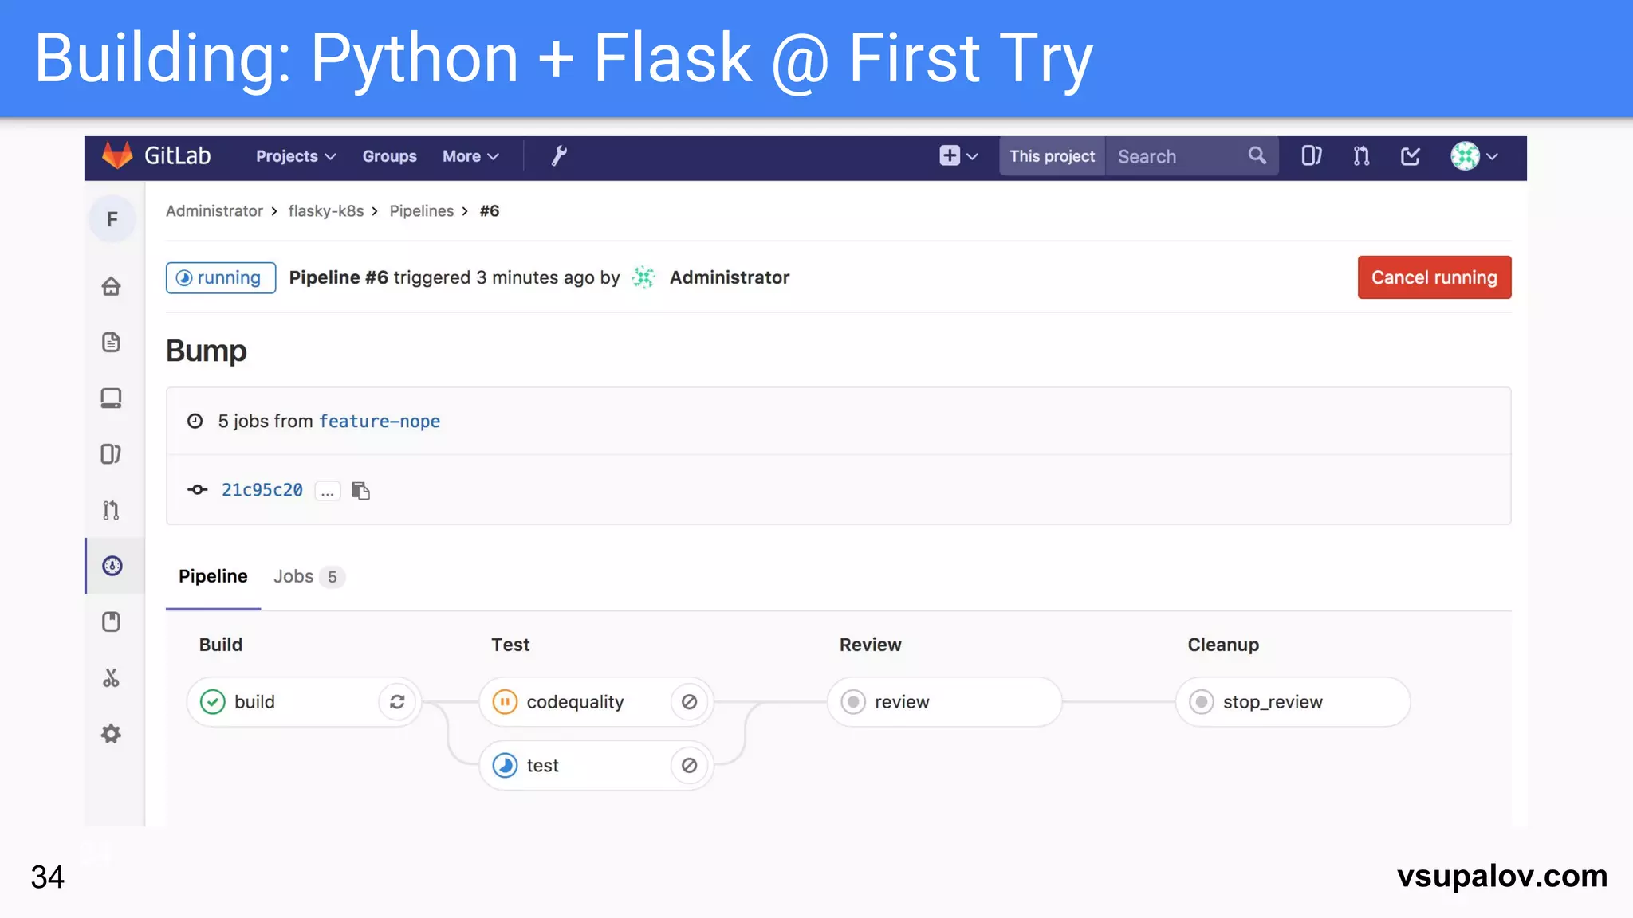The width and height of the screenshot is (1633, 918).
Task: Open the feature-nope branch link
Action: tap(380, 421)
